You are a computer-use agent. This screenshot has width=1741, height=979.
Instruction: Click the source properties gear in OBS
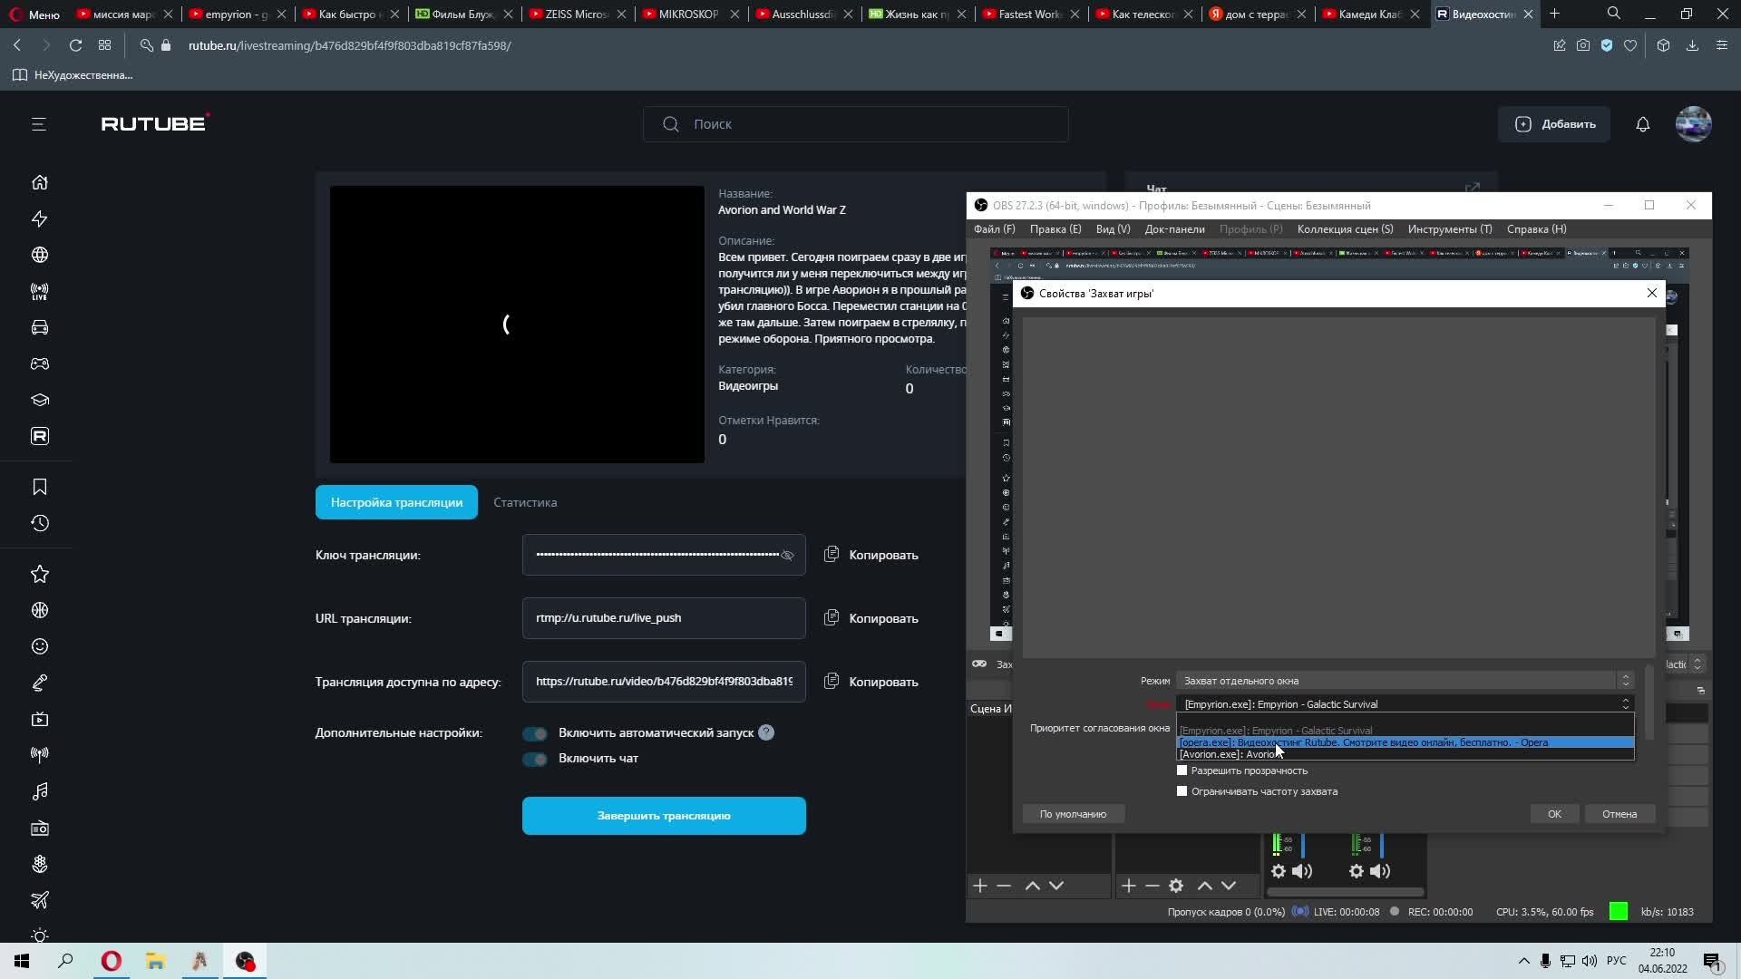pyautogui.click(x=1176, y=886)
